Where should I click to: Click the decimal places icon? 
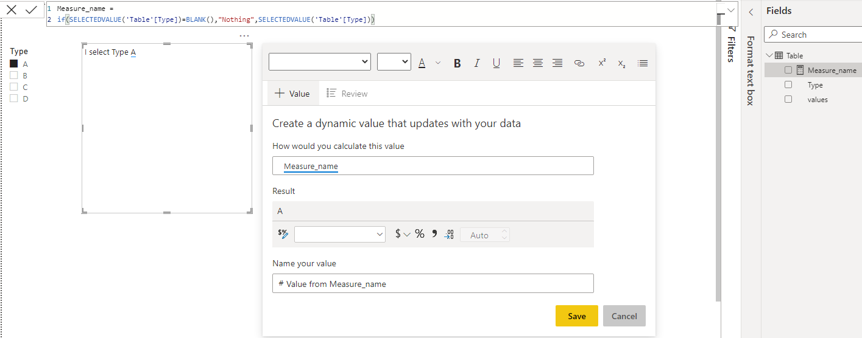450,235
